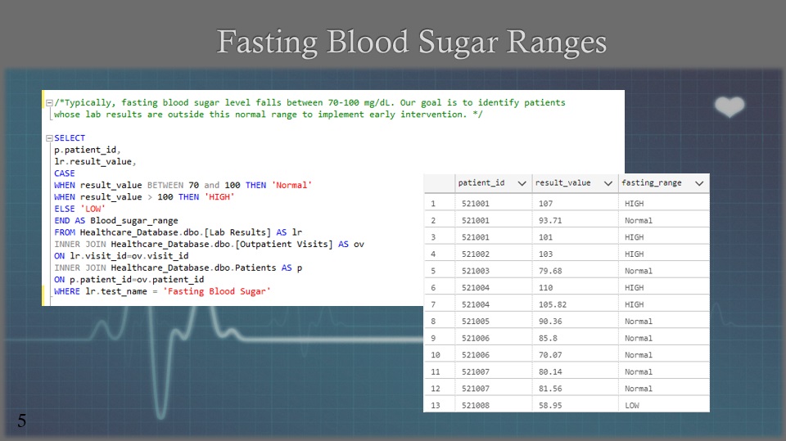
Task: Click the 'HIGH' string literal in the query
Action: pos(219,197)
